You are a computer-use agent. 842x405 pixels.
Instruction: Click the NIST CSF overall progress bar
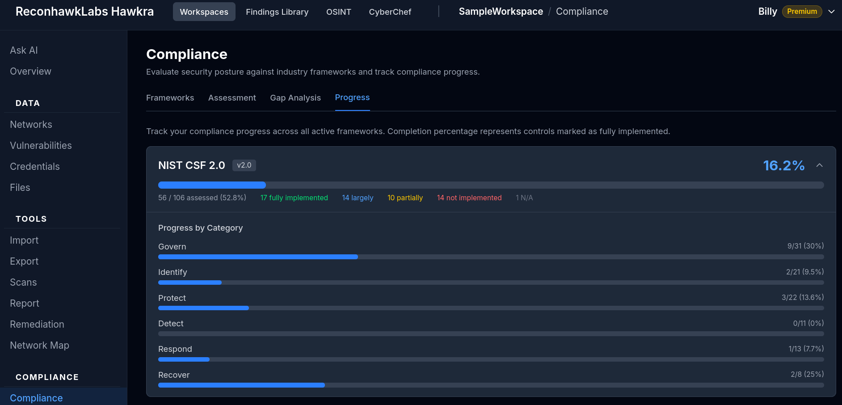pos(490,185)
